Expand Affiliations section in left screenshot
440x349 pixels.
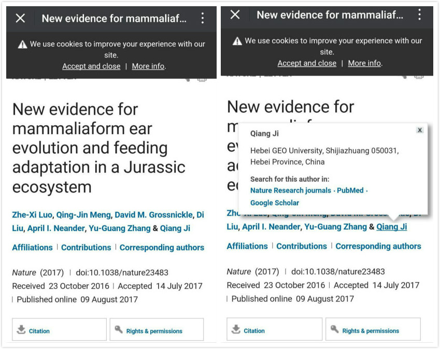(x=33, y=248)
